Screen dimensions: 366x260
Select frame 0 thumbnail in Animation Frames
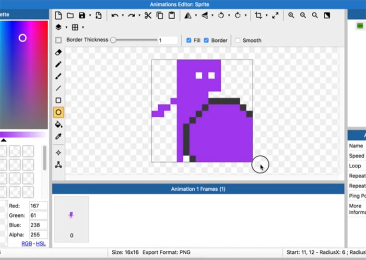coord(71,219)
